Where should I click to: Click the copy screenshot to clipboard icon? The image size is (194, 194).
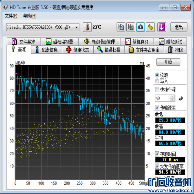tap(131, 27)
